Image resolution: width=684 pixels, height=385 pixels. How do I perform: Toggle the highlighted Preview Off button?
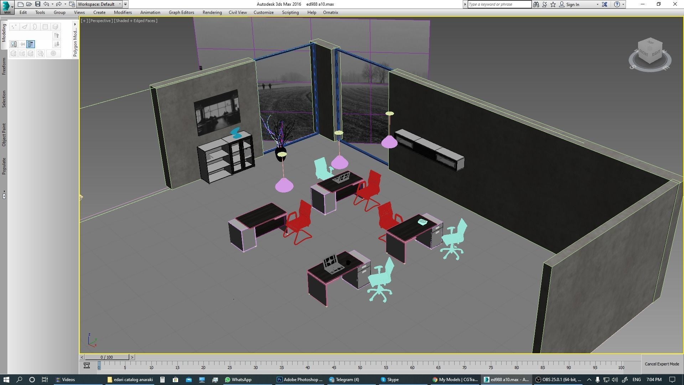[31, 44]
